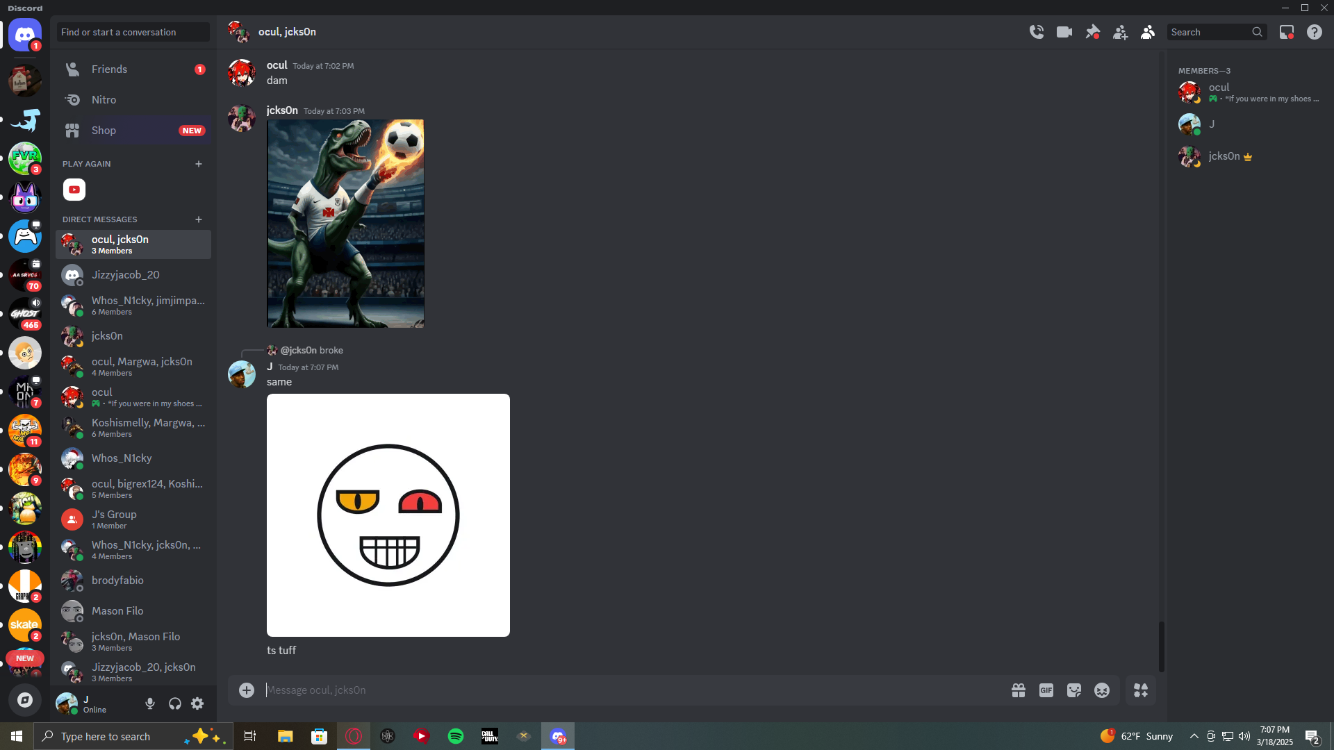1334x750 pixels.
Task: Open the Koshismelly, Margwa group chat
Action: (133, 428)
